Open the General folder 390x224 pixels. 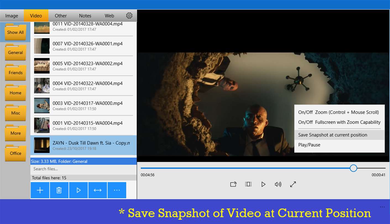[15, 52]
